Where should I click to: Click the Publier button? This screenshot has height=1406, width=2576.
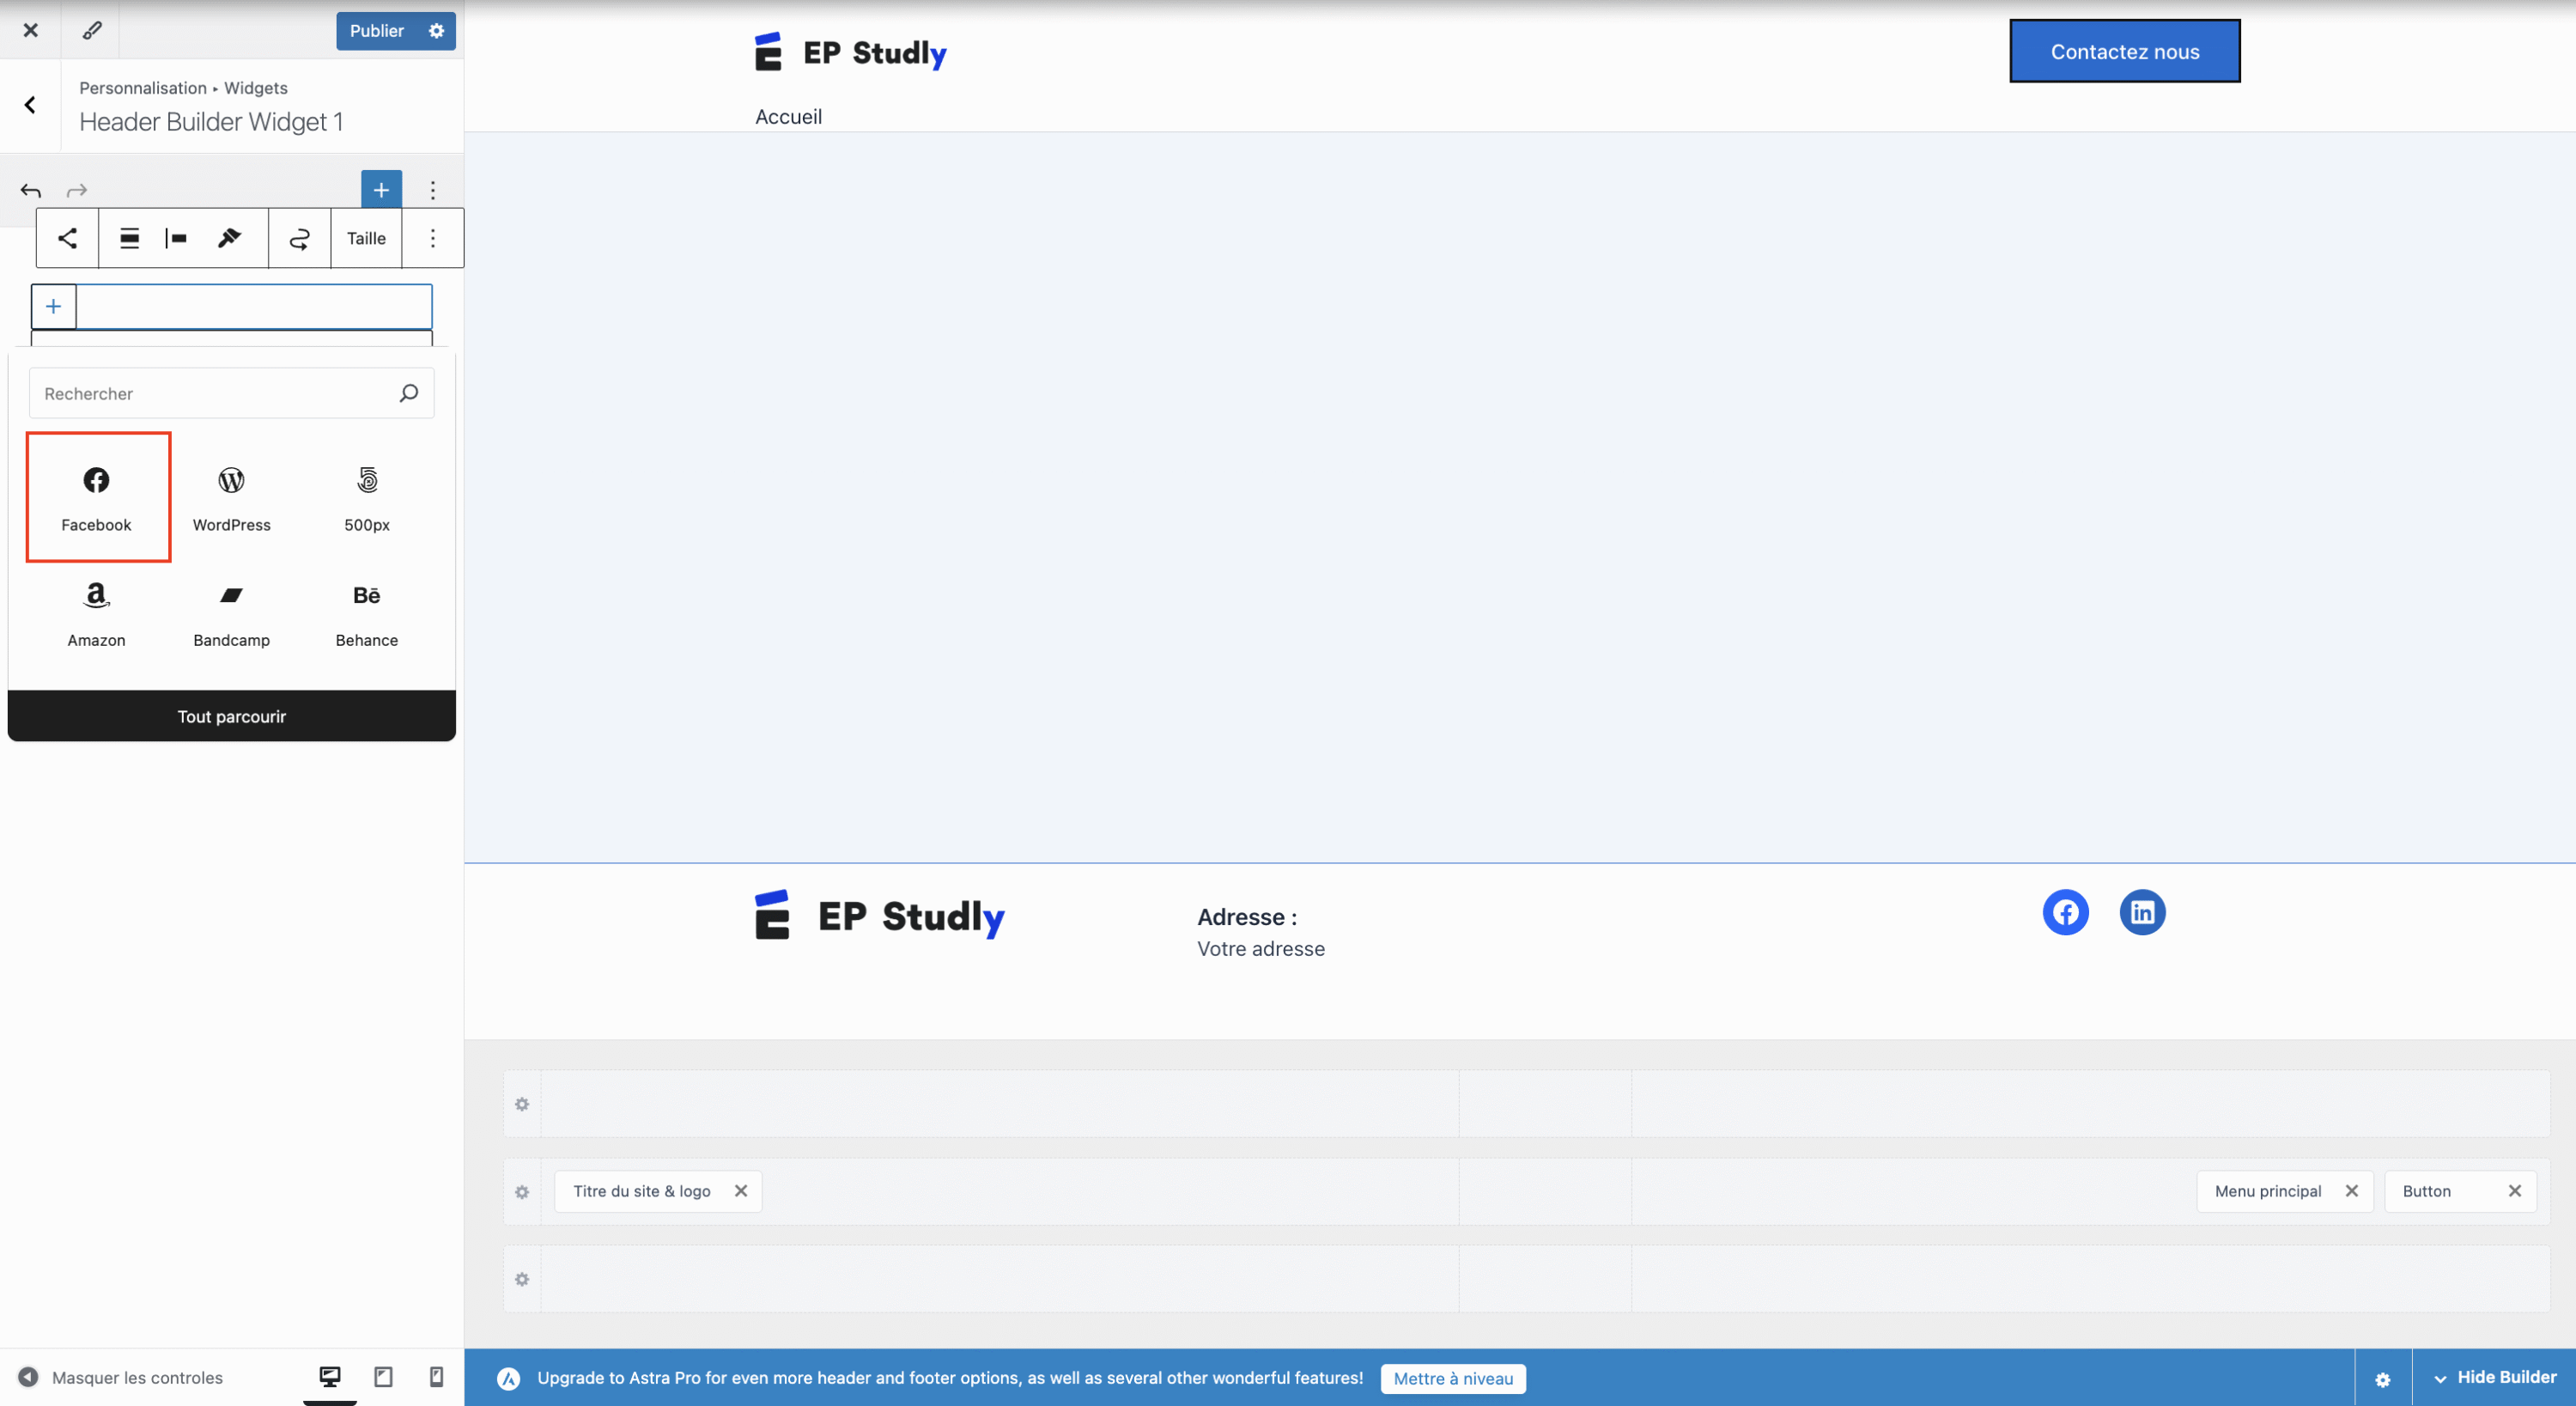pyautogui.click(x=377, y=31)
